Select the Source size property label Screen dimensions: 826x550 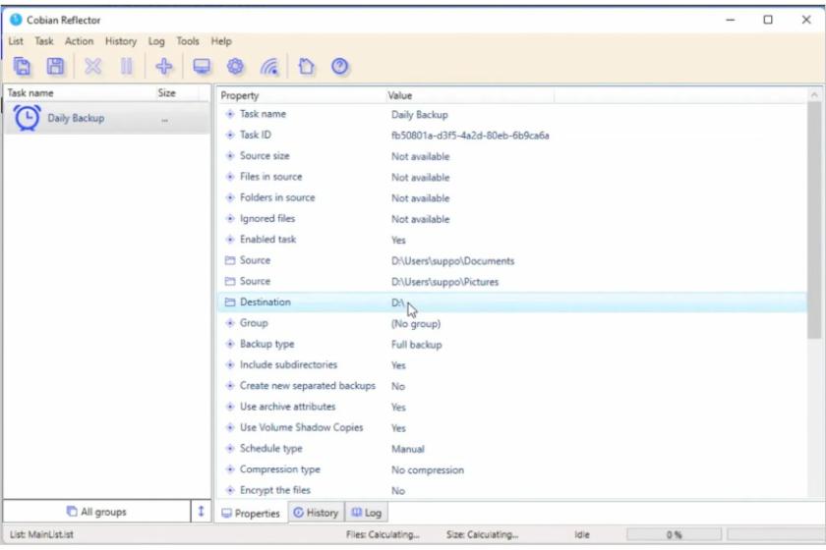pos(265,156)
